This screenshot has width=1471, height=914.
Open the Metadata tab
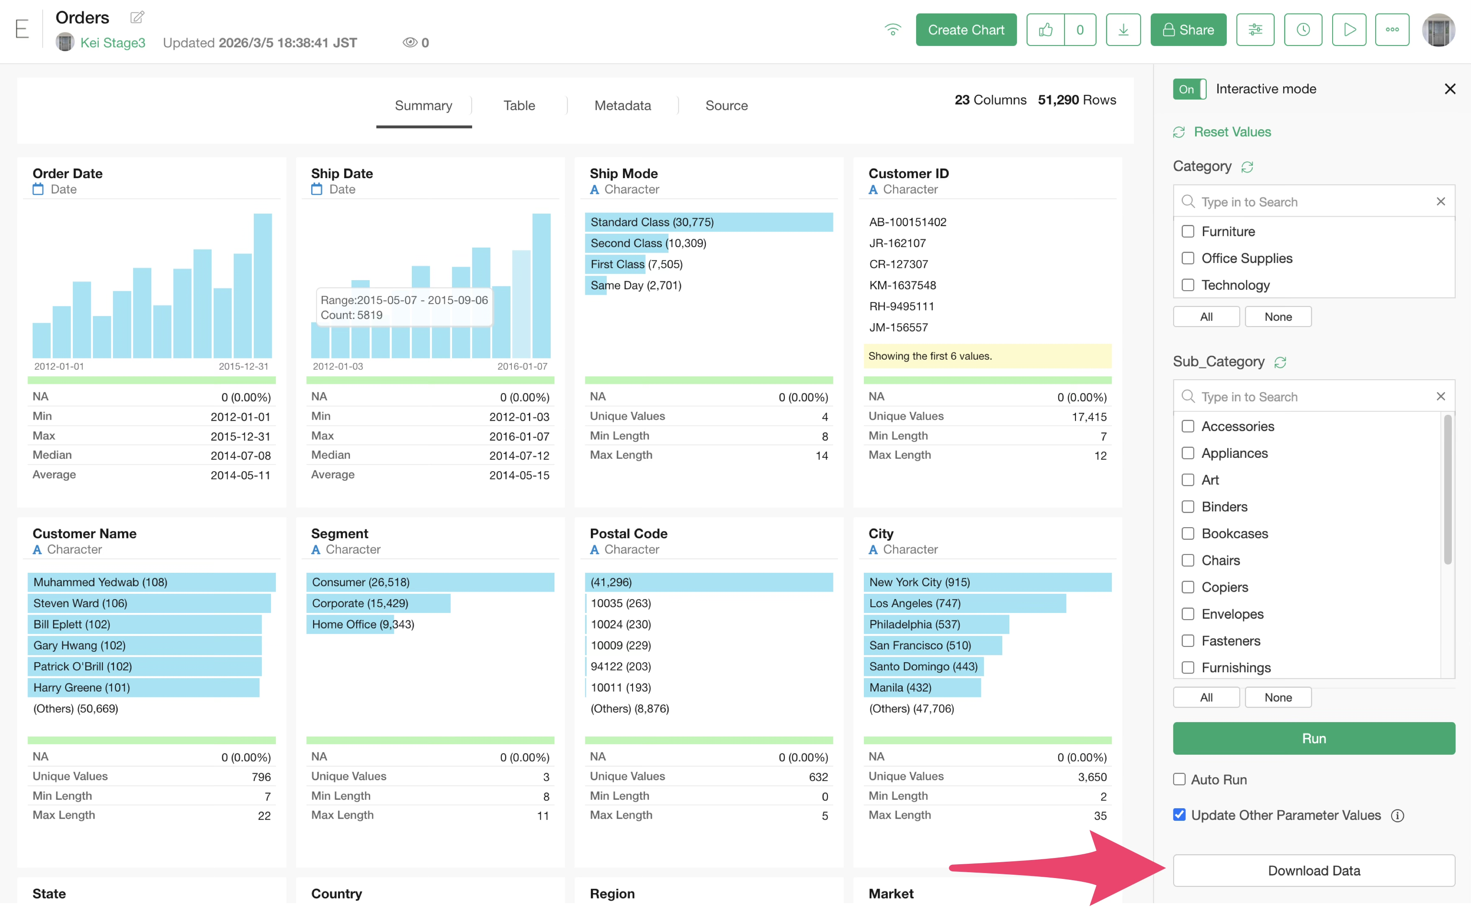tap(622, 105)
